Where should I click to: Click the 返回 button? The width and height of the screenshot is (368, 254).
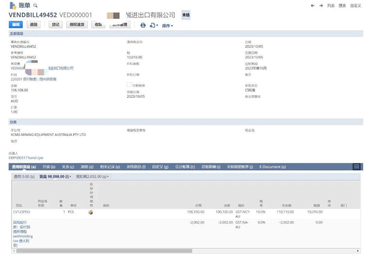point(33,25)
